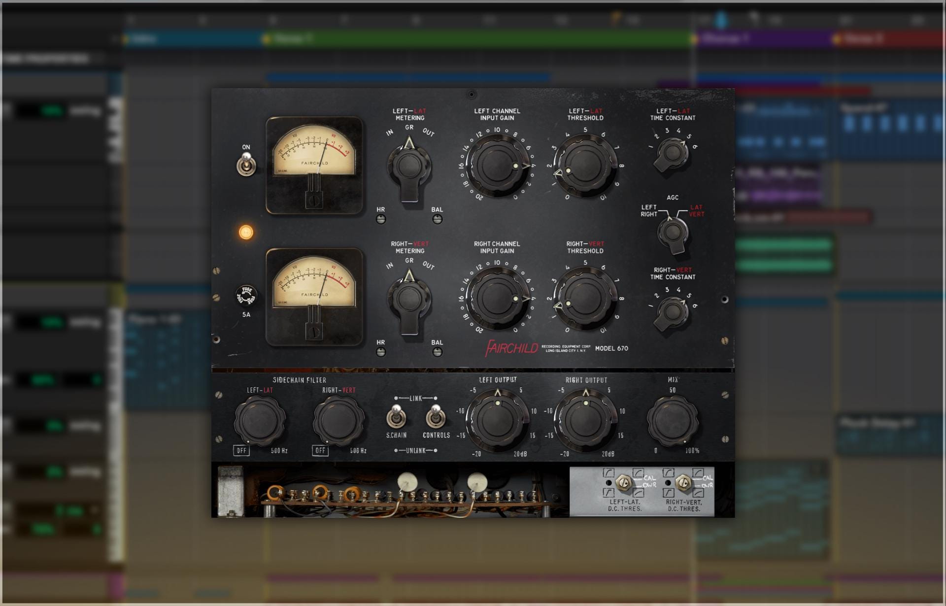
Task: Click the '100%' label beside the Mix knob
Action: (692, 450)
